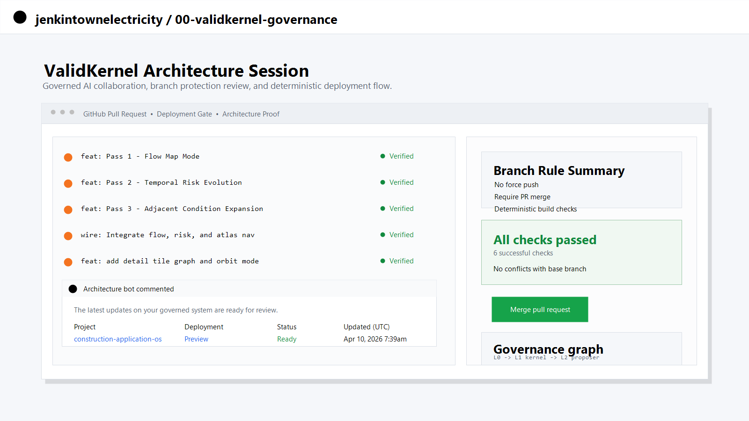The width and height of the screenshot is (749, 421).
Task: Click the first gray dot in the session toolbar
Action: click(x=53, y=112)
